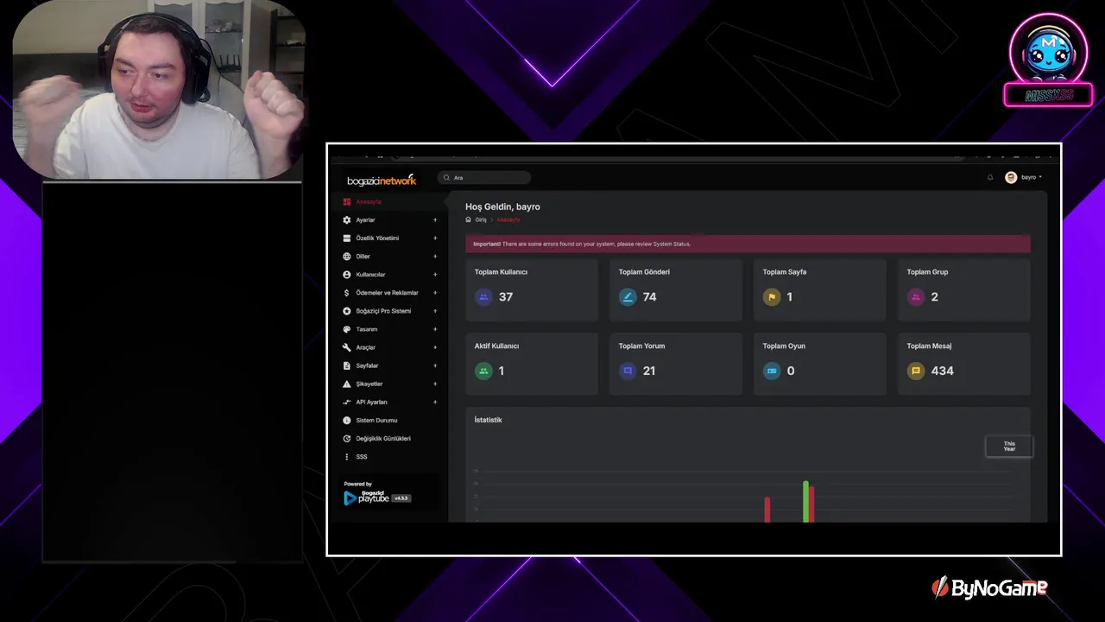The height and width of the screenshot is (622, 1105).
Task: Click the Toplam Mesaj value 434
Action: [943, 371]
